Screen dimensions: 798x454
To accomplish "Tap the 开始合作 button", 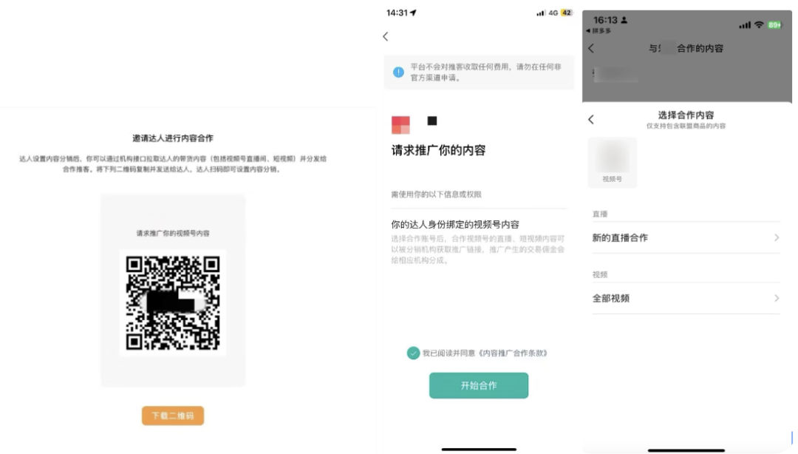I will click(478, 385).
